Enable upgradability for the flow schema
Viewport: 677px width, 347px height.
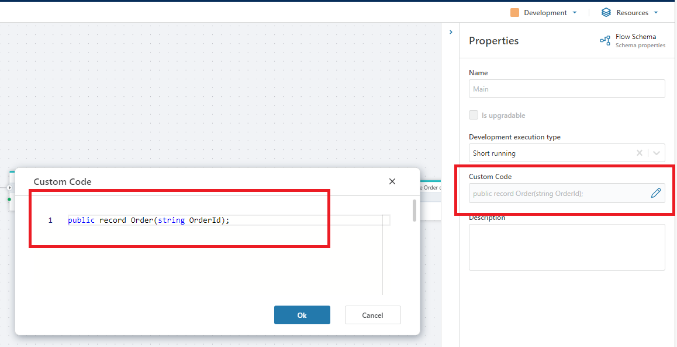click(474, 115)
